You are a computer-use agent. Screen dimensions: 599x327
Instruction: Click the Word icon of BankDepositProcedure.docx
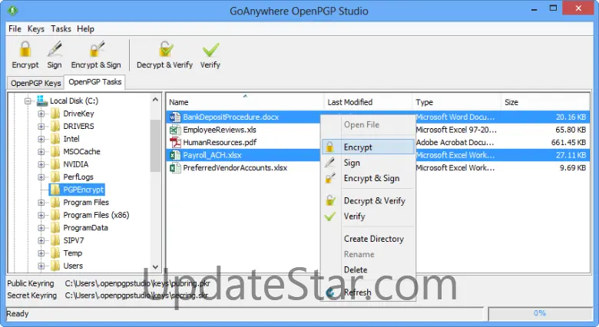175,117
